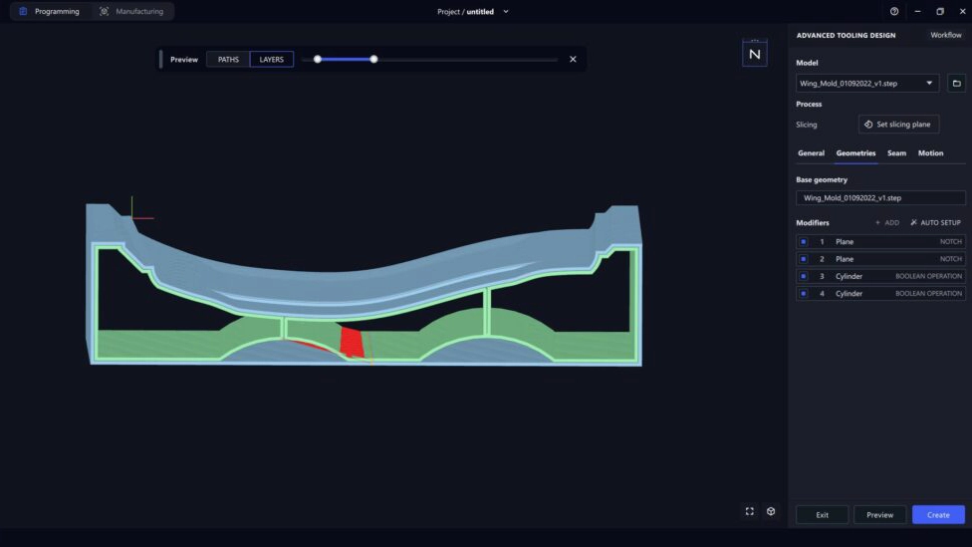Select modifier row 4 Cylinder

click(x=880, y=293)
